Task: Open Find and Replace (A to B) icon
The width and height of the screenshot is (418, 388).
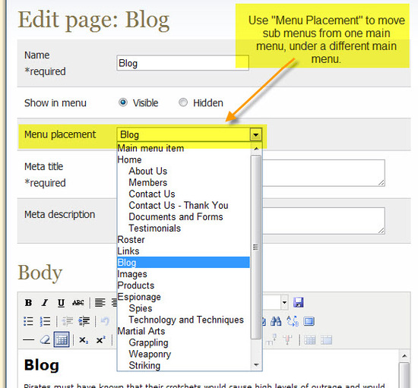Action: tap(293, 321)
